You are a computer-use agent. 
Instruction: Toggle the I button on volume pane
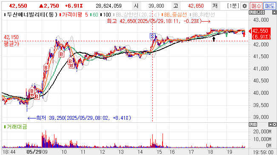[x=255, y=124]
